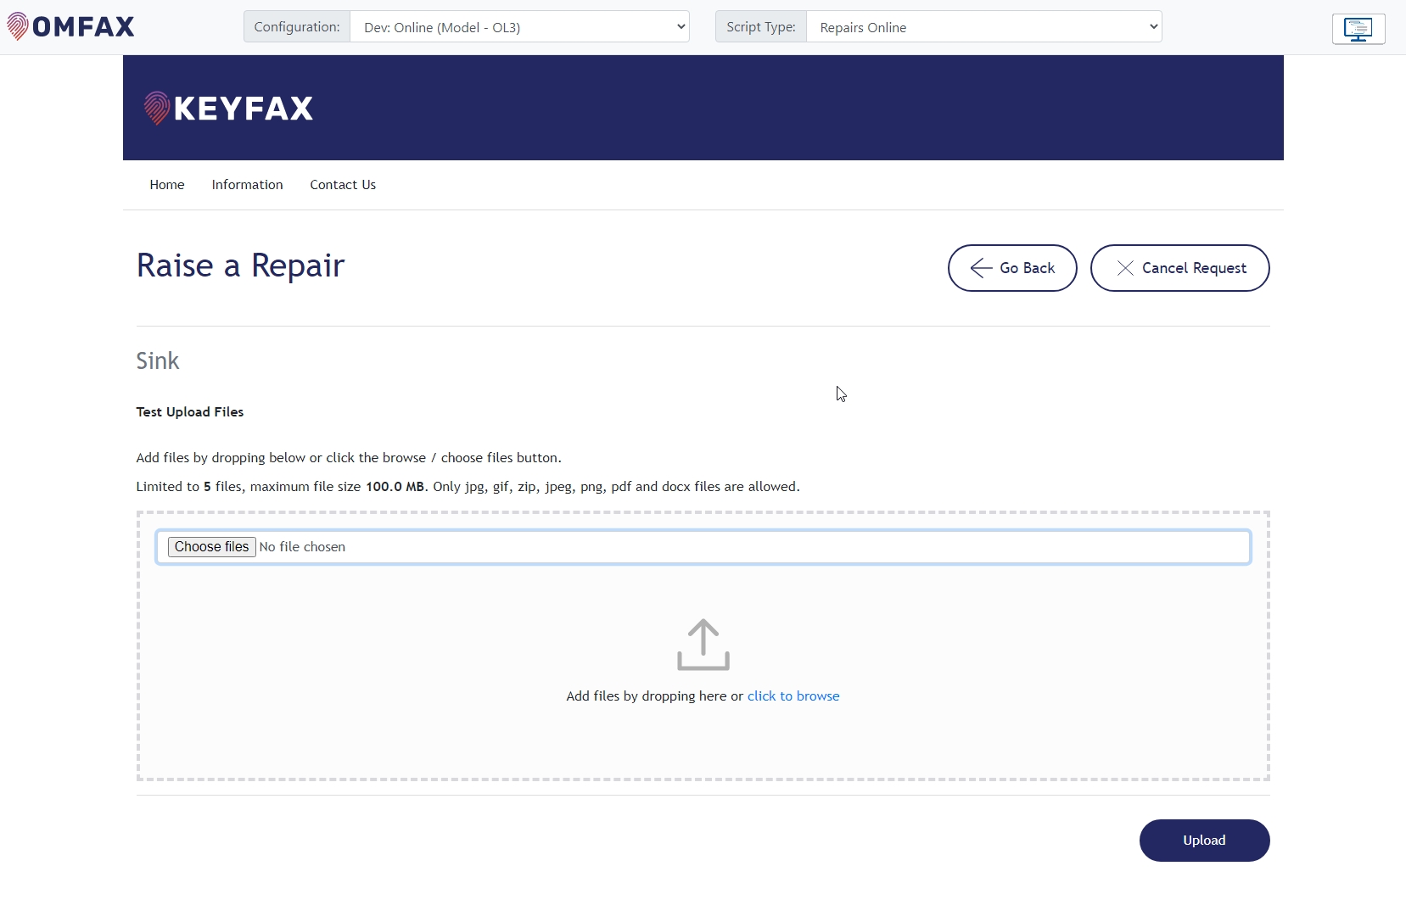Click the 'Test Upload Files' label
The width and height of the screenshot is (1406, 905).
pos(190,412)
